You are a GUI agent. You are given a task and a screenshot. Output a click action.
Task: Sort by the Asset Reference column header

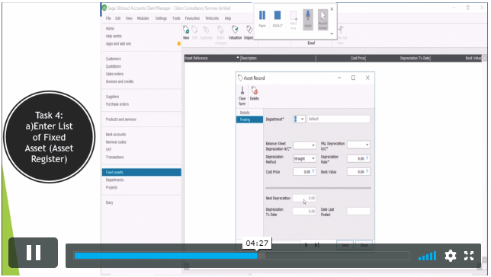212,58
